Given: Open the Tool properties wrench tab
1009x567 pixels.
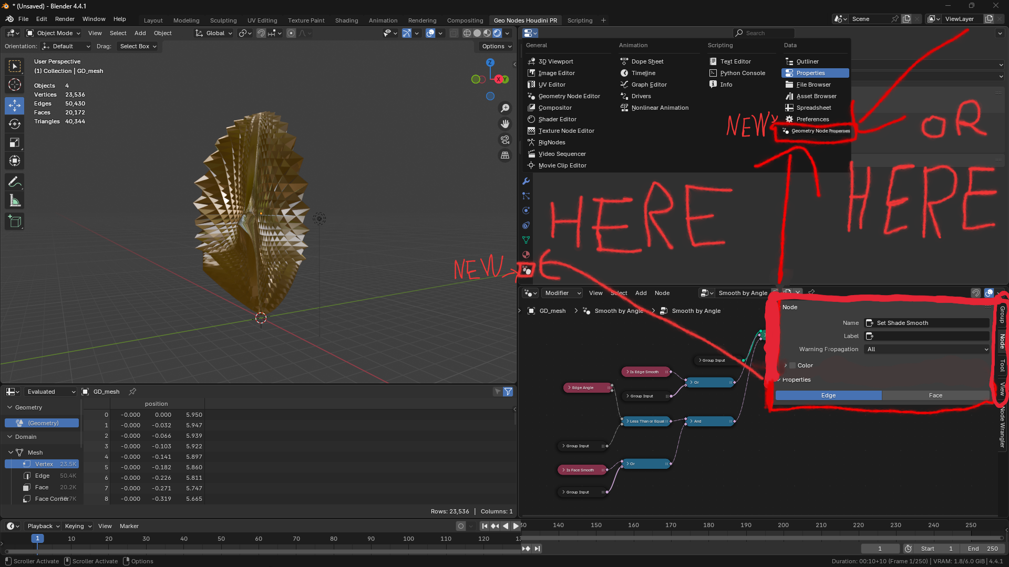Looking at the screenshot, I should [x=526, y=181].
